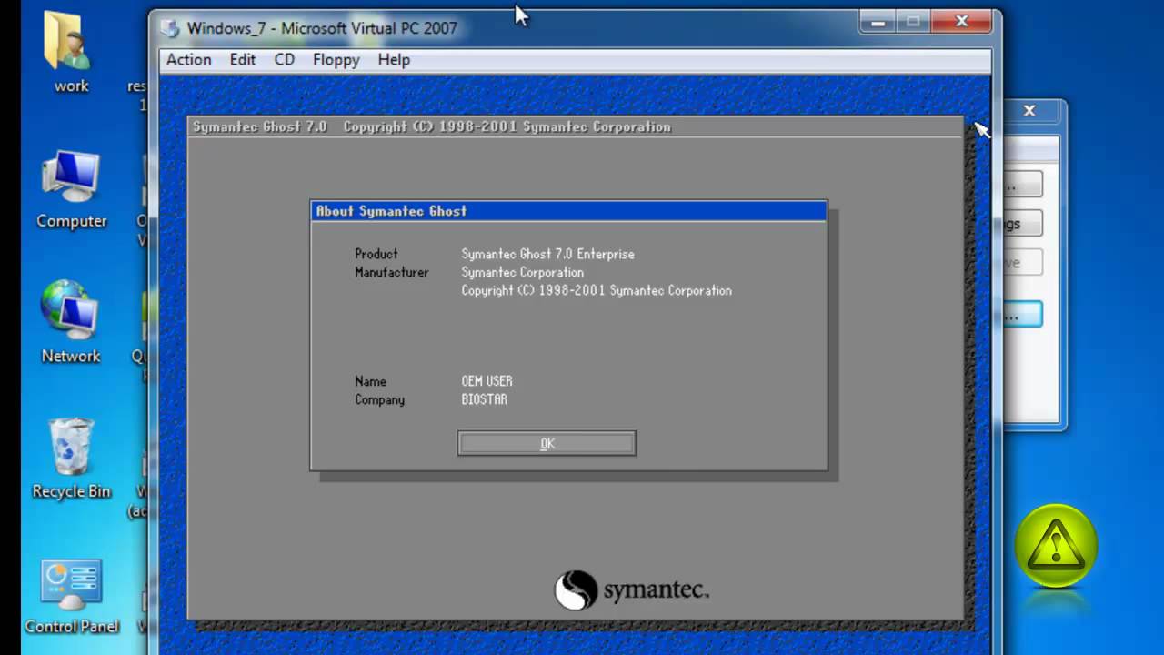The width and height of the screenshot is (1164, 655).
Task: Select the Network desktop icon
Action: (x=71, y=323)
